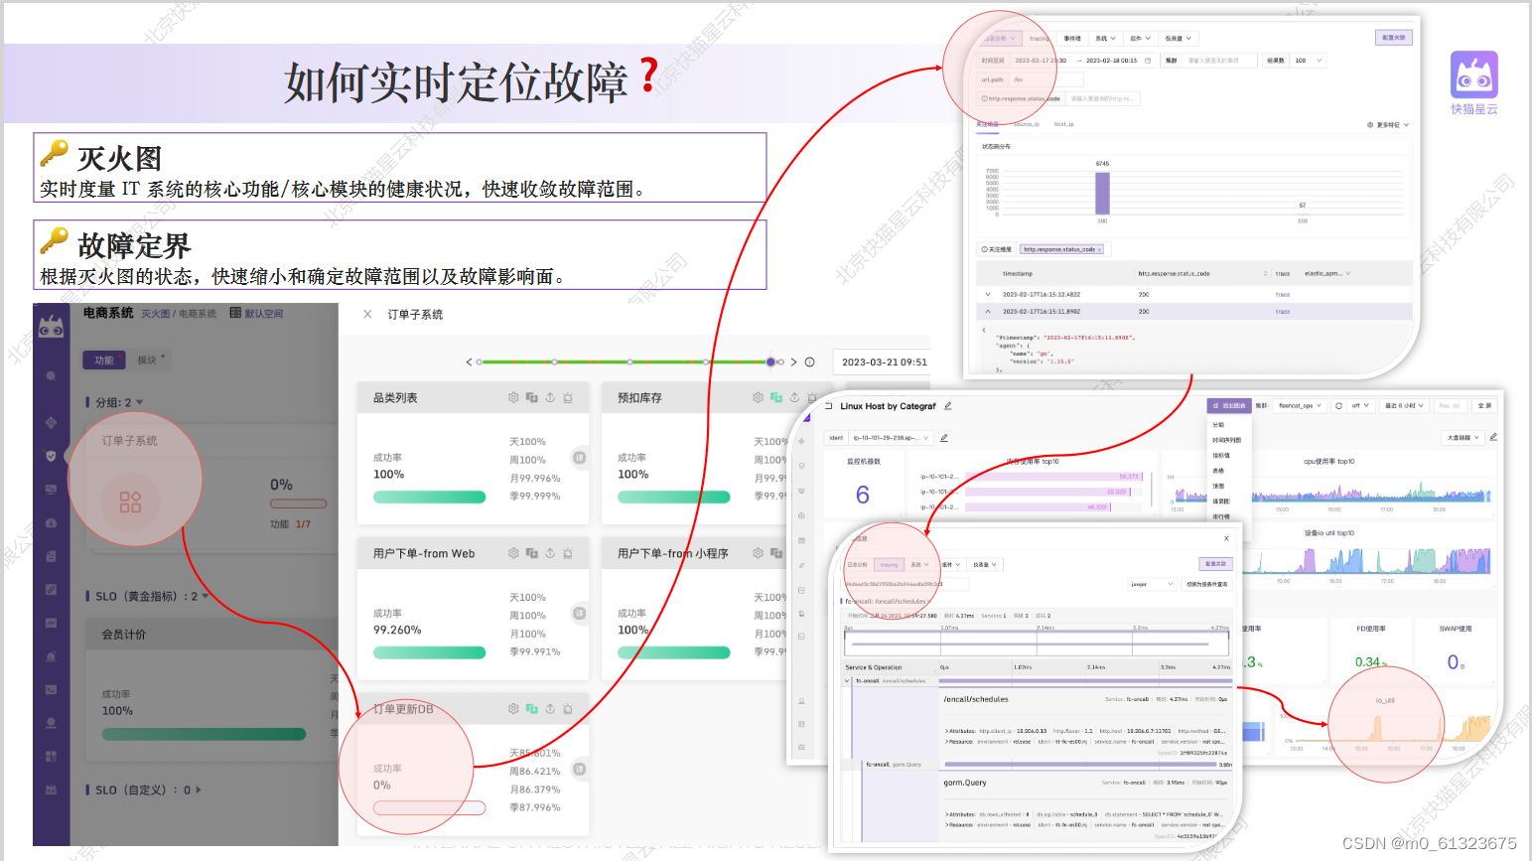Open settings gear on 品类列表 card
The image size is (1532, 861).
tap(513, 397)
